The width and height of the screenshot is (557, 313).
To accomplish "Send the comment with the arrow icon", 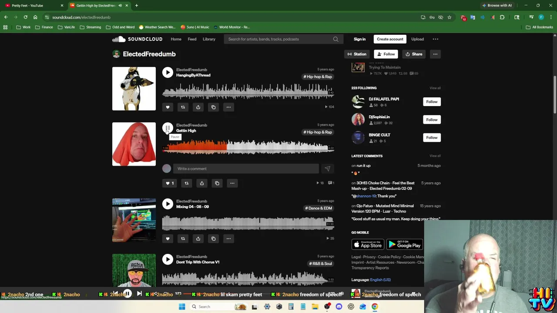I will [327, 169].
